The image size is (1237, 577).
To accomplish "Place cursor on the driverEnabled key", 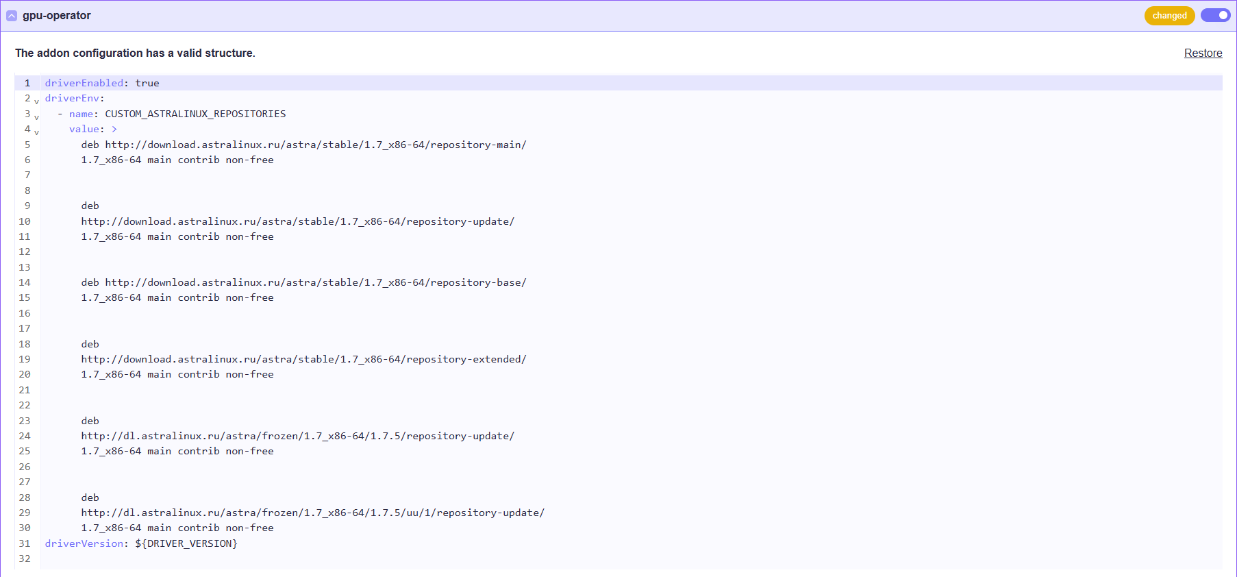I will 84,83.
